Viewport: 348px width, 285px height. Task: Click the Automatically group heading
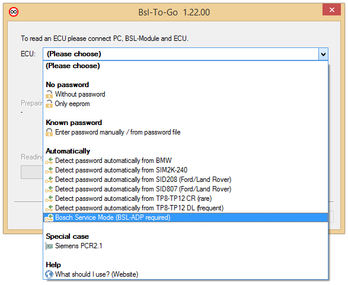[68, 151]
